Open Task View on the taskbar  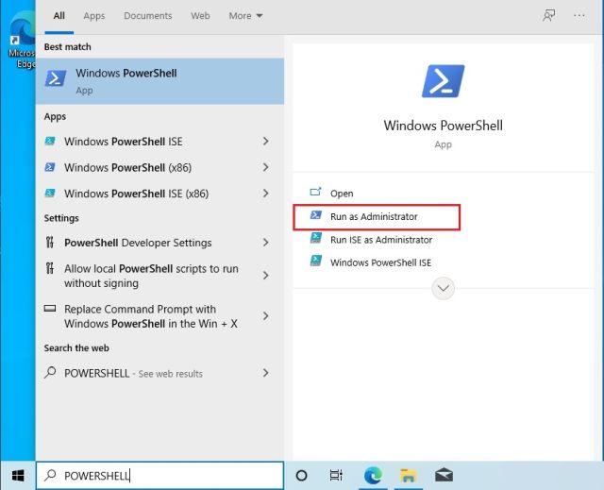point(336,475)
